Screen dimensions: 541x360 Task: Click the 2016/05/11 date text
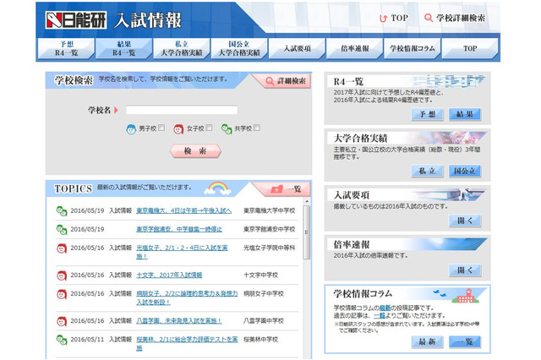coord(87,340)
